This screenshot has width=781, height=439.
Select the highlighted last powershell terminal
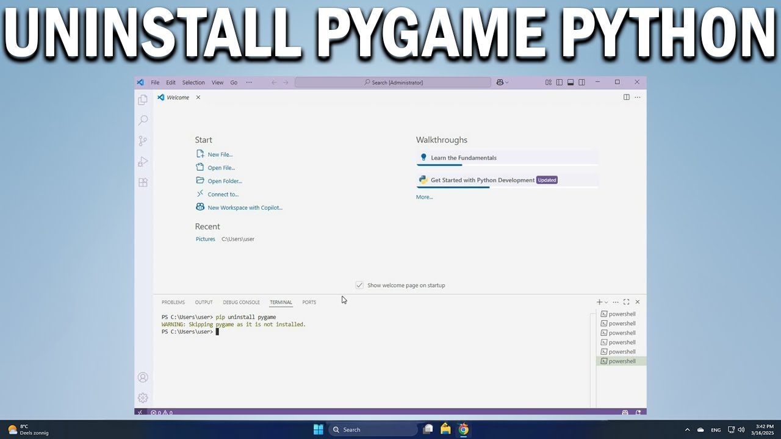click(621, 361)
